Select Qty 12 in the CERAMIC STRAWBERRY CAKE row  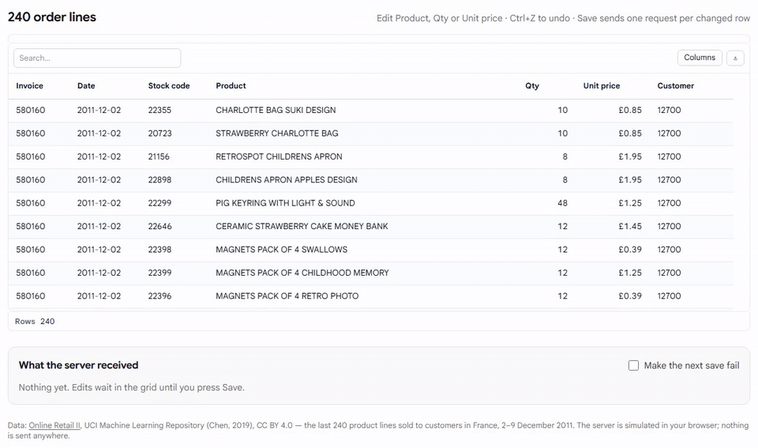[x=562, y=227]
